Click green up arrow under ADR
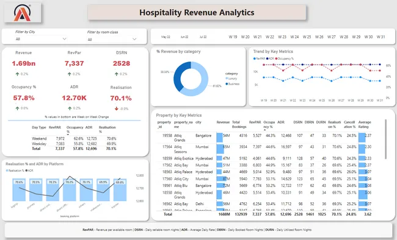This screenshot has height=240, width=397. click(x=70, y=108)
